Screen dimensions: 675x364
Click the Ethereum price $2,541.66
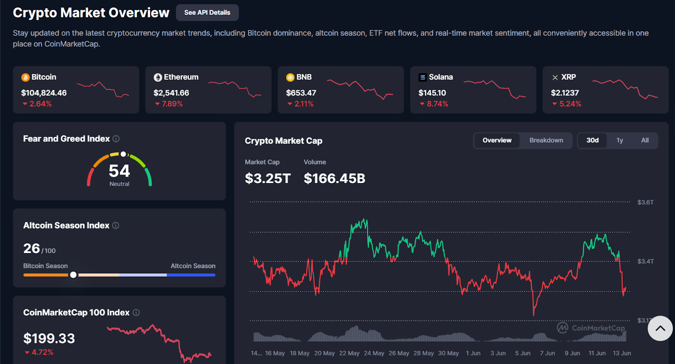tap(171, 93)
